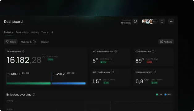This screenshot has width=194, height=111.
Task: Click the green CH4 emissions bar
Action: 29,83
